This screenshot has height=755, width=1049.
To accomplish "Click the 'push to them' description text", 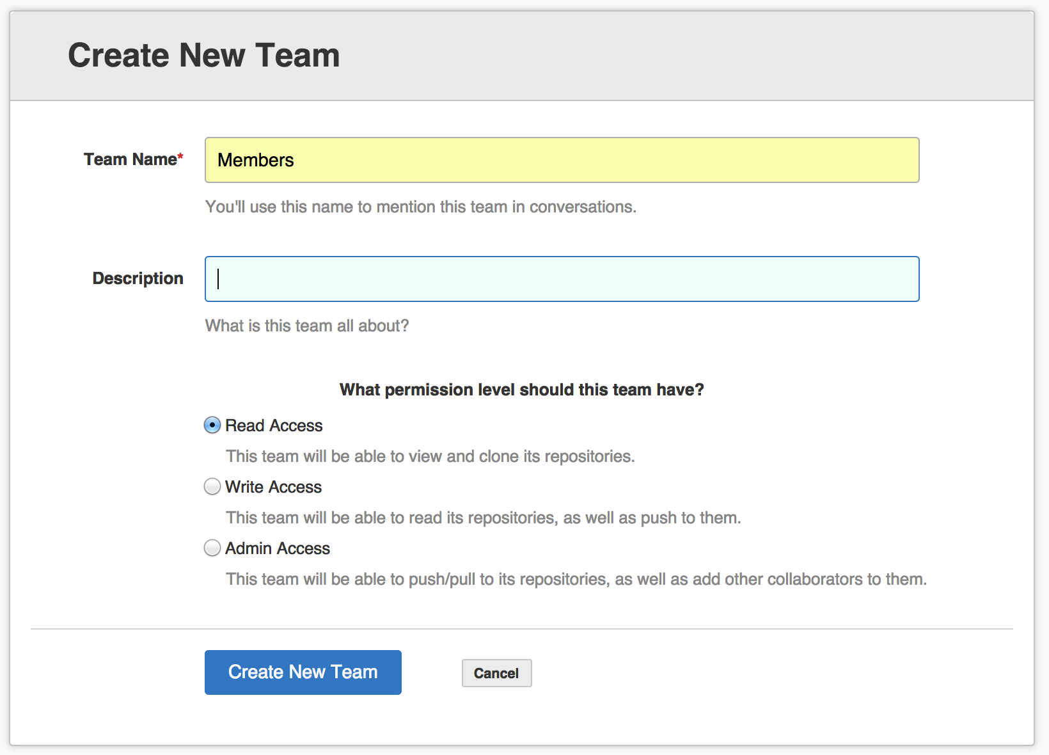I will [484, 518].
